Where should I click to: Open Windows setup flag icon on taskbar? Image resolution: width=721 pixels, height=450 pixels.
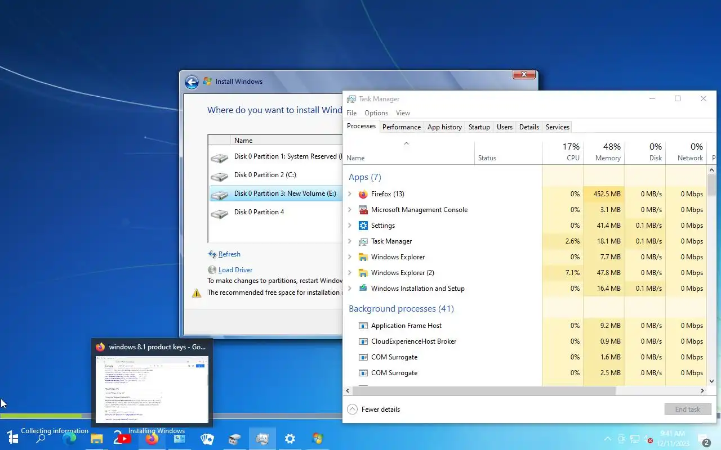pyautogui.click(x=317, y=439)
